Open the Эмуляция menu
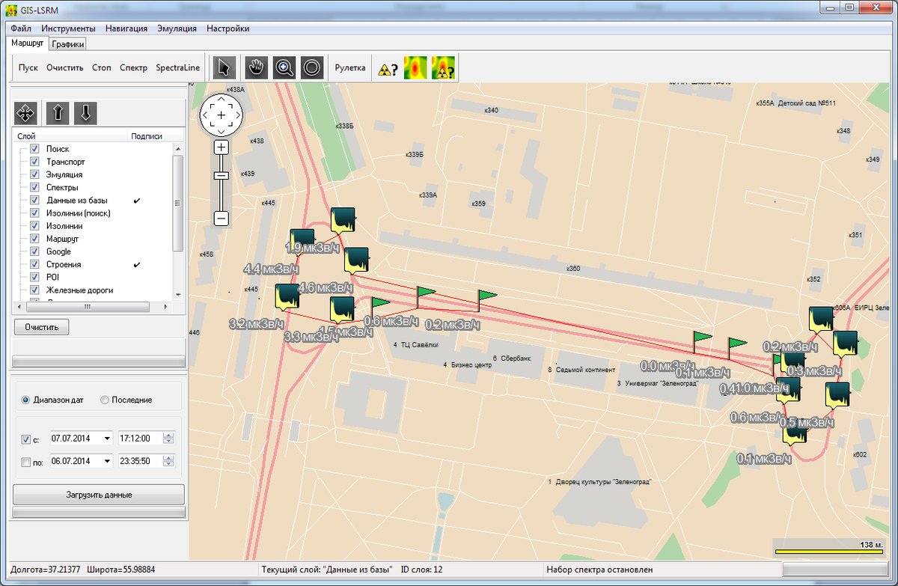Viewport: 898px width, 586px height. (178, 27)
